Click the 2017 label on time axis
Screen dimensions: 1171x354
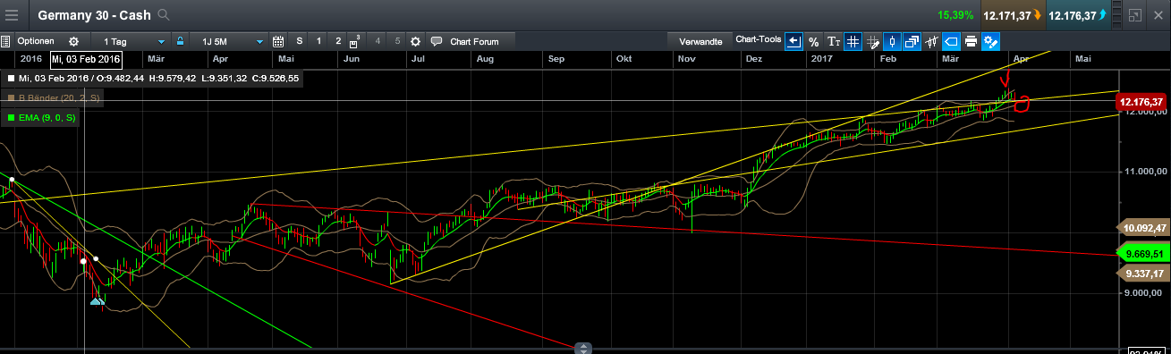pyautogui.click(x=821, y=59)
